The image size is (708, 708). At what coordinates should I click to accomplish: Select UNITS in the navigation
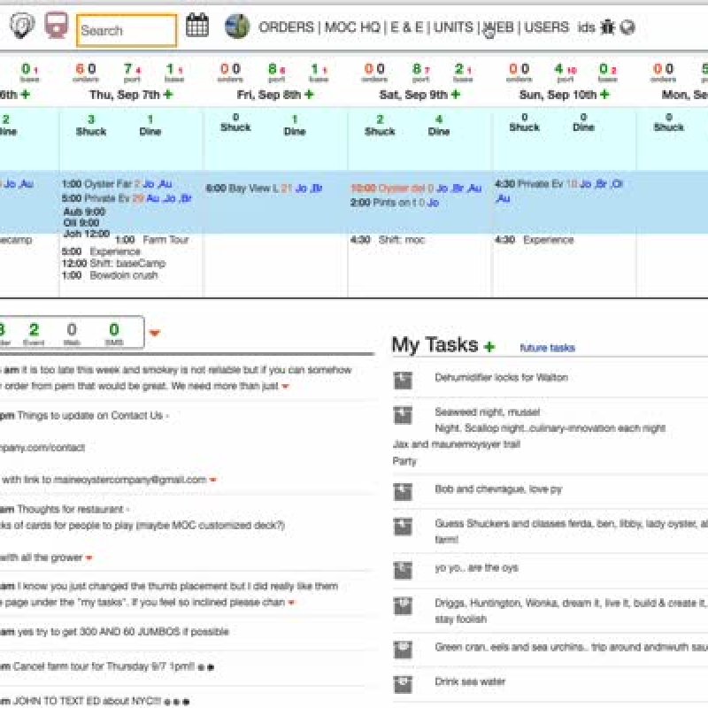(x=453, y=27)
